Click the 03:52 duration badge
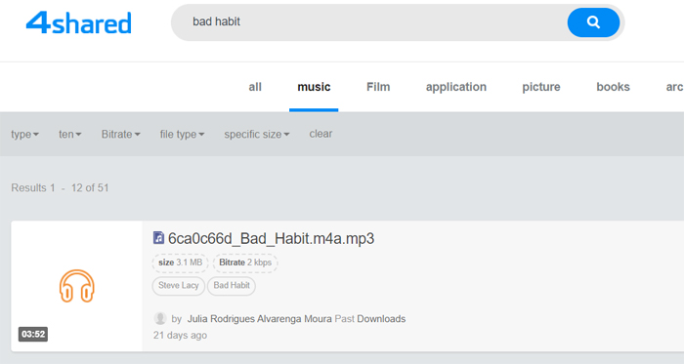This screenshot has height=364, width=684. point(33,334)
